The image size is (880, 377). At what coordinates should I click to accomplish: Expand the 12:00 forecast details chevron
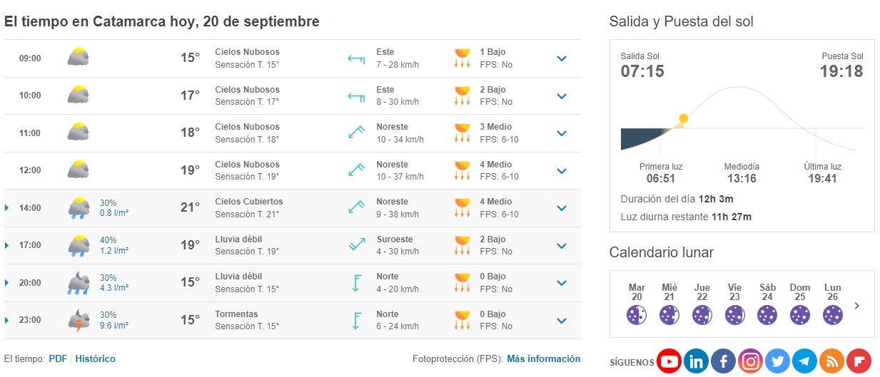[562, 171]
